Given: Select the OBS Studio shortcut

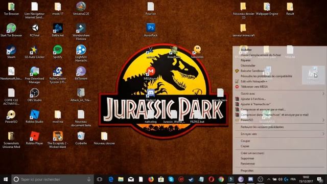Looking at the screenshot, I should click(x=35, y=95).
